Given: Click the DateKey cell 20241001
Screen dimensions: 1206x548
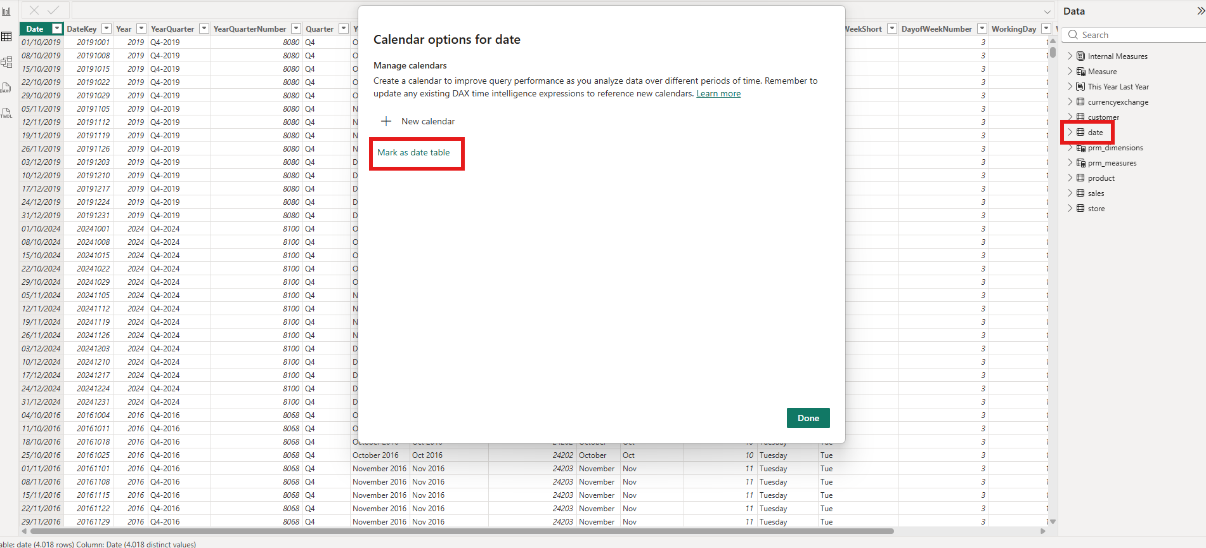Looking at the screenshot, I should [93, 229].
